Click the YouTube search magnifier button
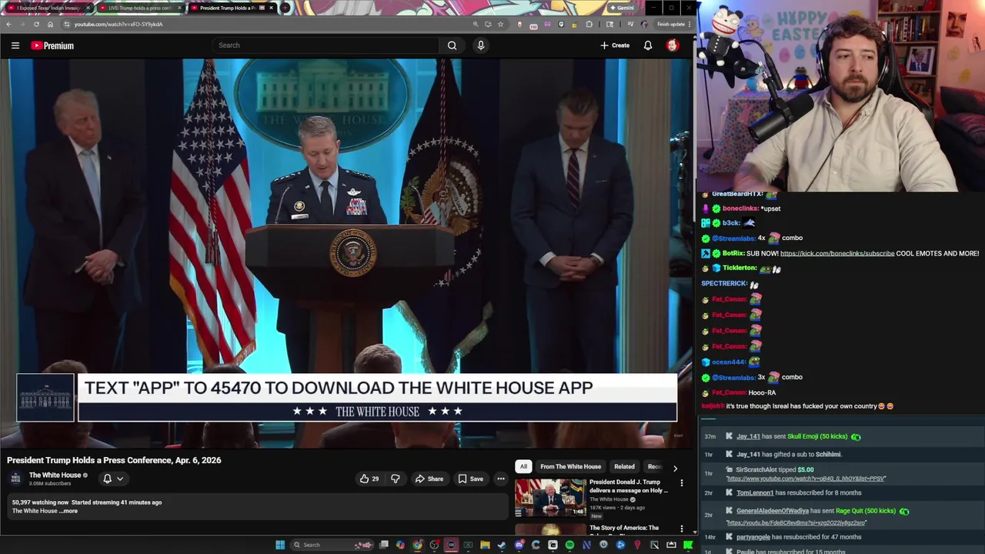The image size is (985, 554). pos(452,45)
